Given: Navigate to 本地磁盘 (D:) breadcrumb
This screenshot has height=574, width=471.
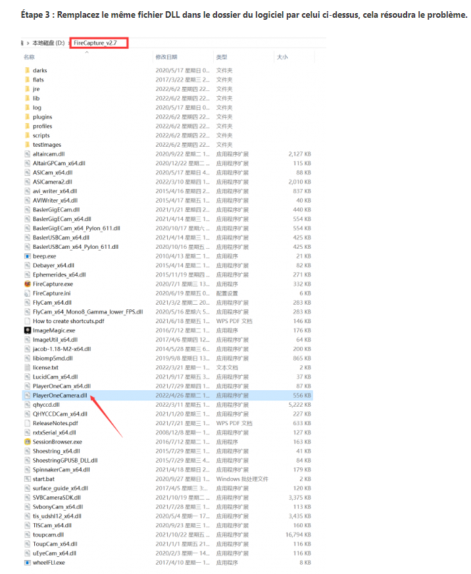Looking at the screenshot, I should tap(49, 43).
